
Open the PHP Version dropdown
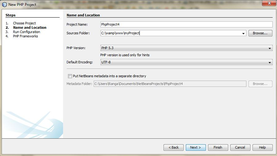[186, 48]
